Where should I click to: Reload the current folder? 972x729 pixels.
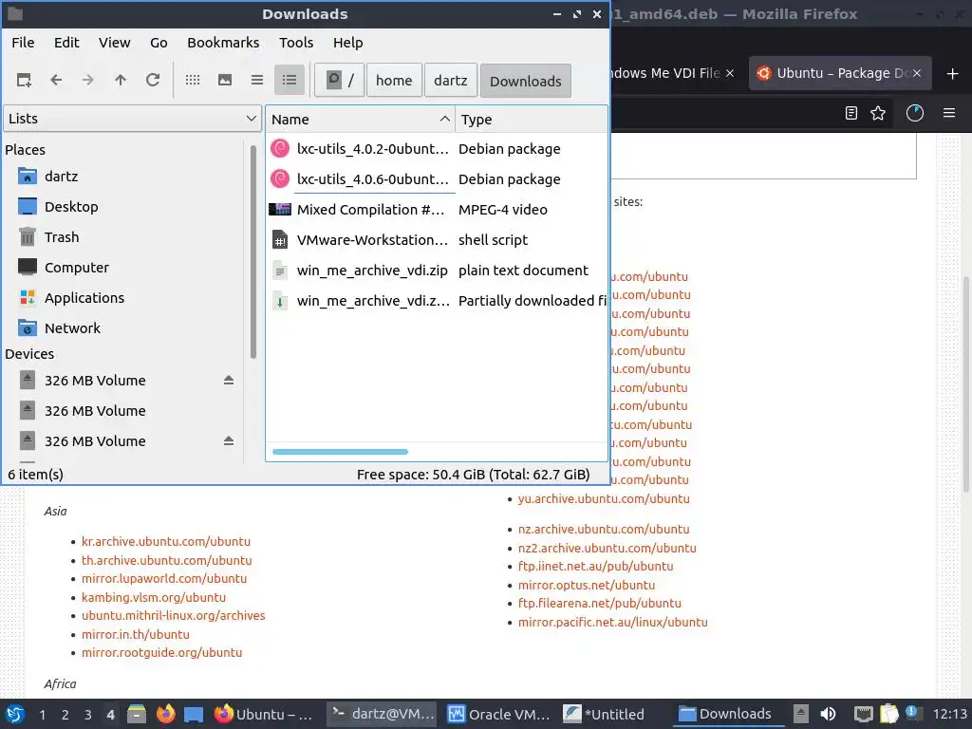click(153, 80)
